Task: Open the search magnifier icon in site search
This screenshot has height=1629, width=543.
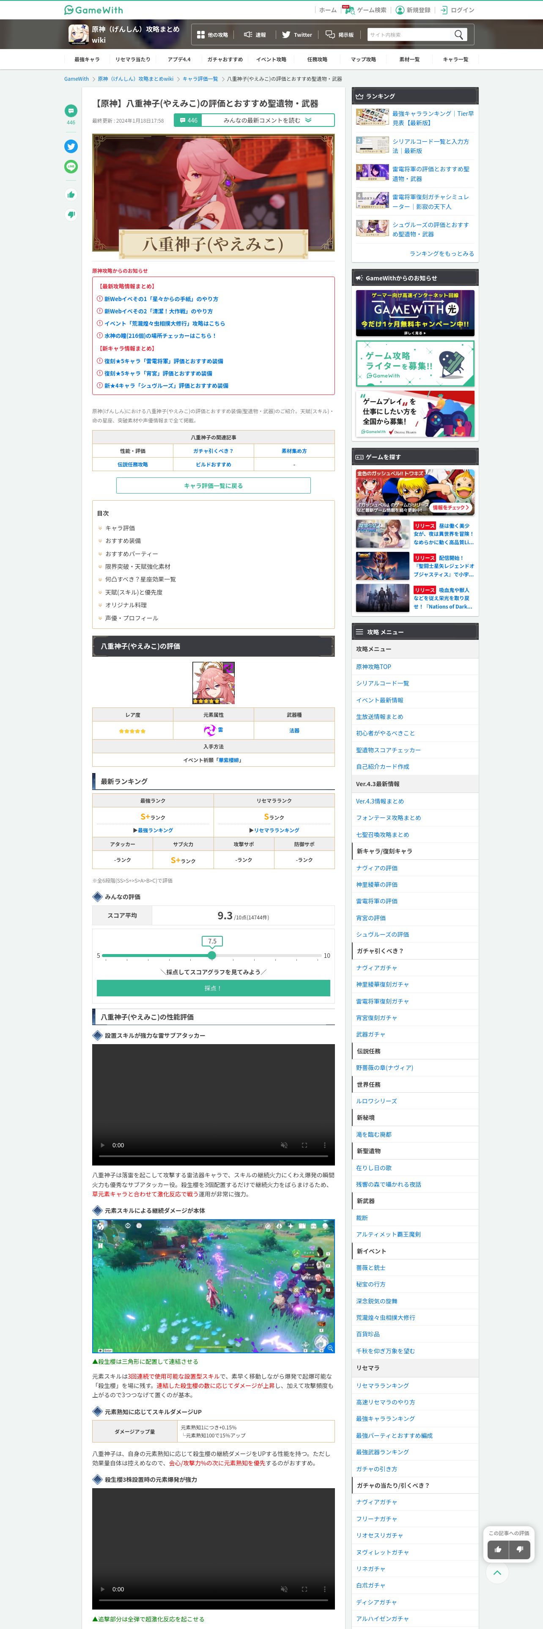Action: [459, 34]
